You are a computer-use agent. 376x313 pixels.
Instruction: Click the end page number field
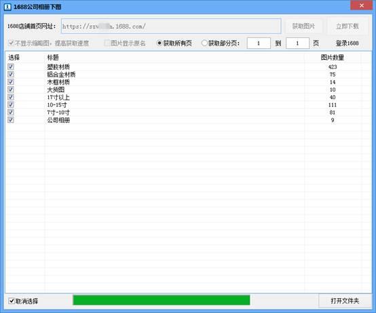[x=297, y=43]
